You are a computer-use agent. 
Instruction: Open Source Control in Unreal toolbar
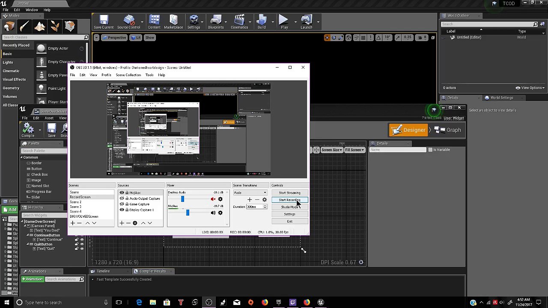(x=128, y=22)
